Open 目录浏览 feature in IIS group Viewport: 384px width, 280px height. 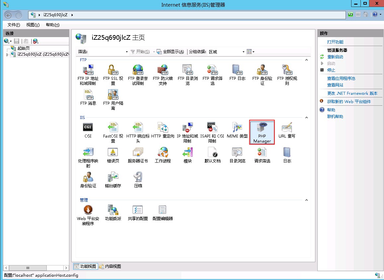point(237,155)
